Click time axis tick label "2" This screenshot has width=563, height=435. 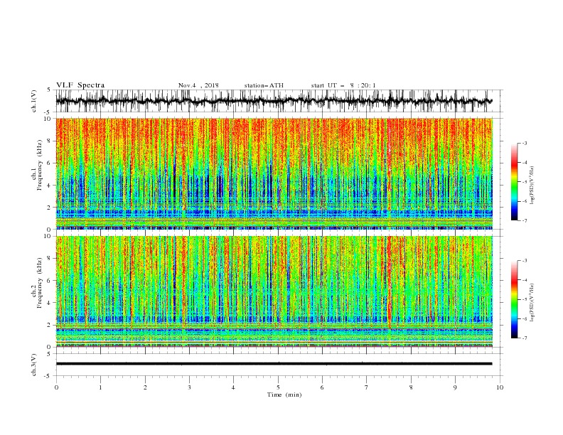click(x=145, y=387)
